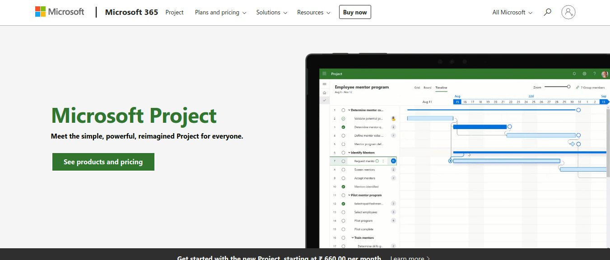The width and height of the screenshot is (610, 260).
Task: Click blue assignee badge on Request mentors row
Action: (x=393, y=161)
